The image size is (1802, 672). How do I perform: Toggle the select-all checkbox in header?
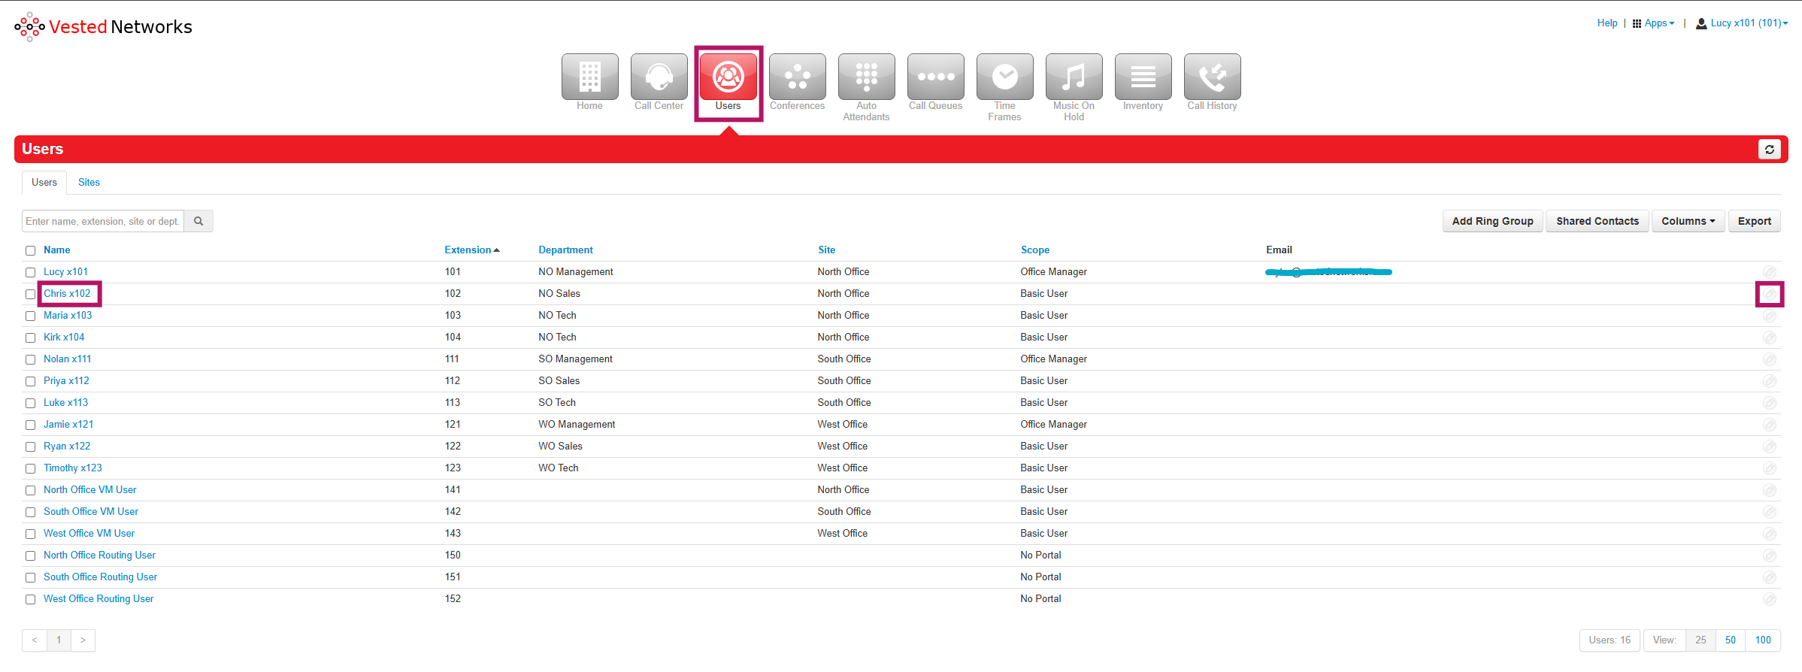(31, 250)
